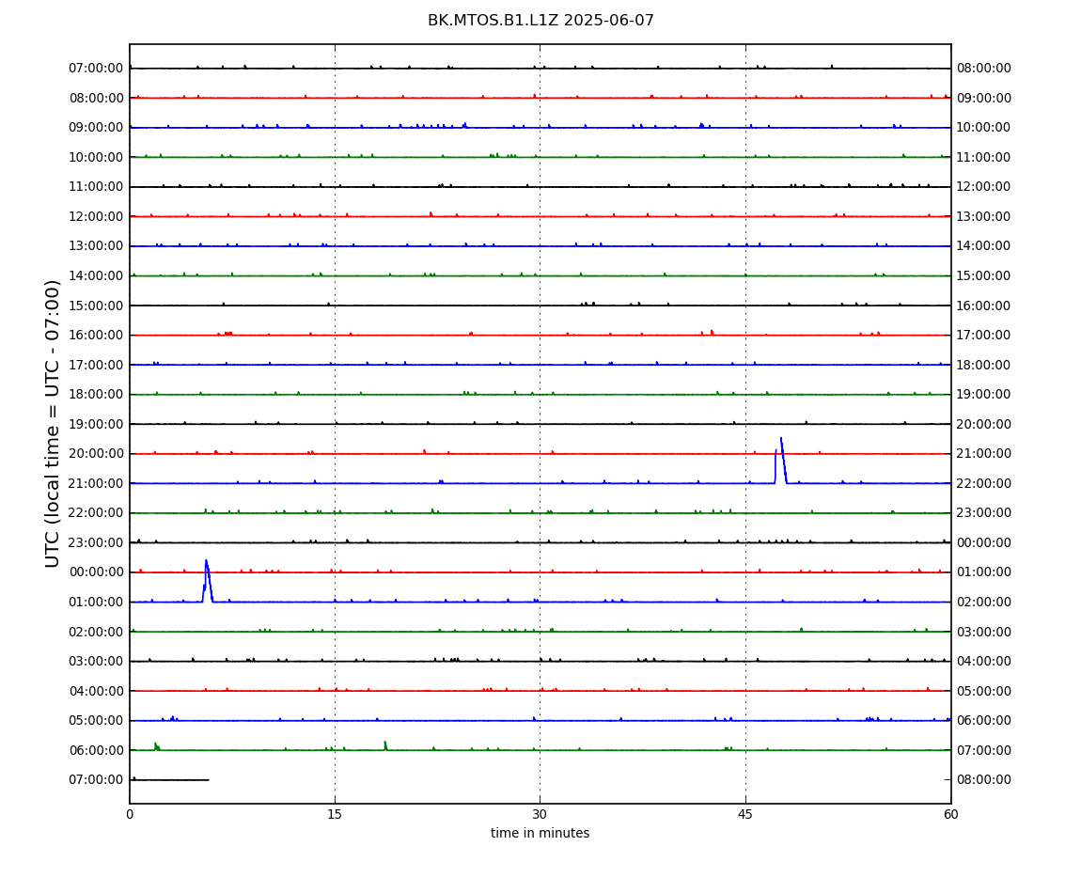Click the left-axis start time label 20:00:00

[x=97, y=454]
